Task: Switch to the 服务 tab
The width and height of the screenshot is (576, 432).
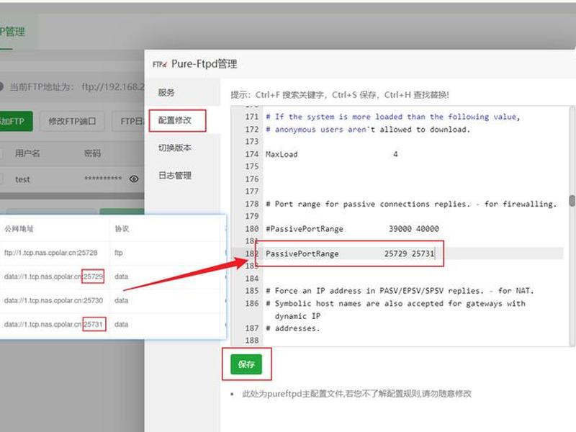Action: [166, 93]
